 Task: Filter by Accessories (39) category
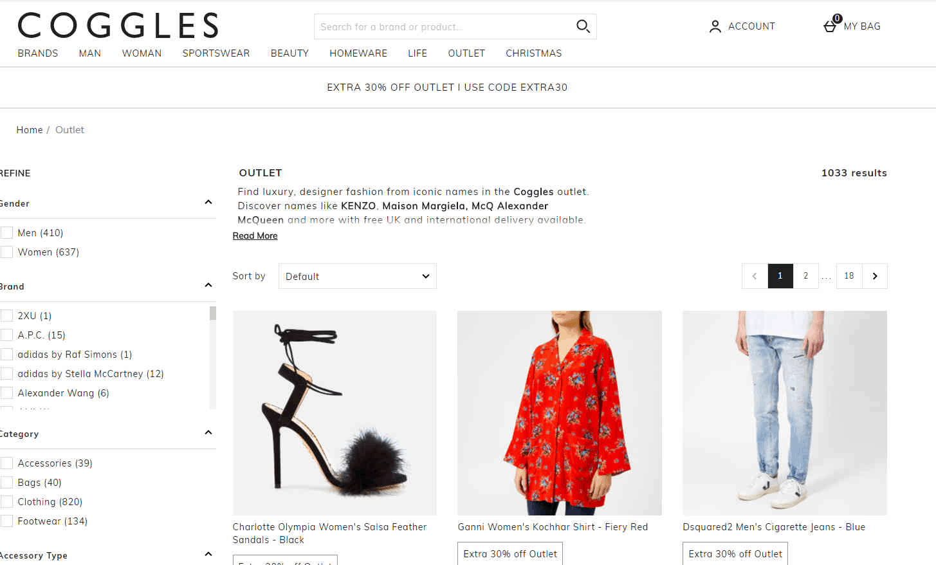7,463
